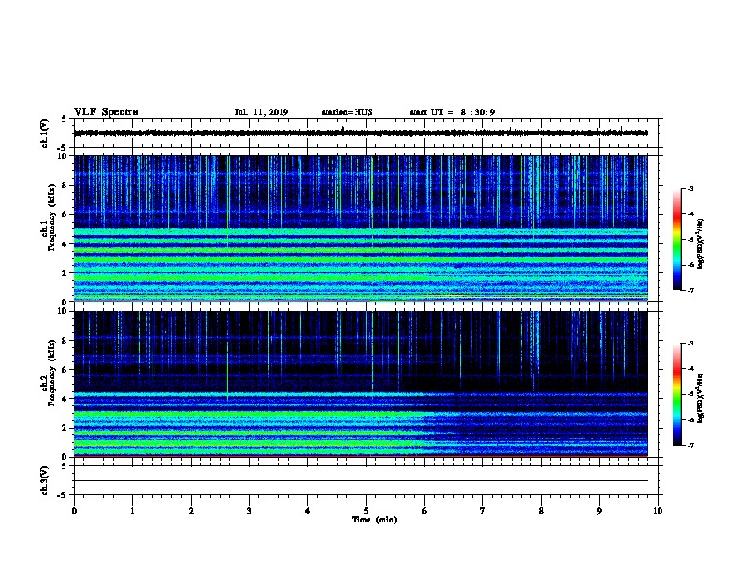The height and width of the screenshot is (573, 741).
Task: Click the ch.2 color scale log(PSD) caption
Action: point(701,399)
